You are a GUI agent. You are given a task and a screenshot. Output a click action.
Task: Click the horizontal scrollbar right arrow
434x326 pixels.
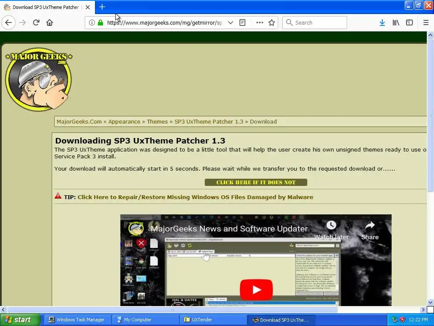[423, 309]
